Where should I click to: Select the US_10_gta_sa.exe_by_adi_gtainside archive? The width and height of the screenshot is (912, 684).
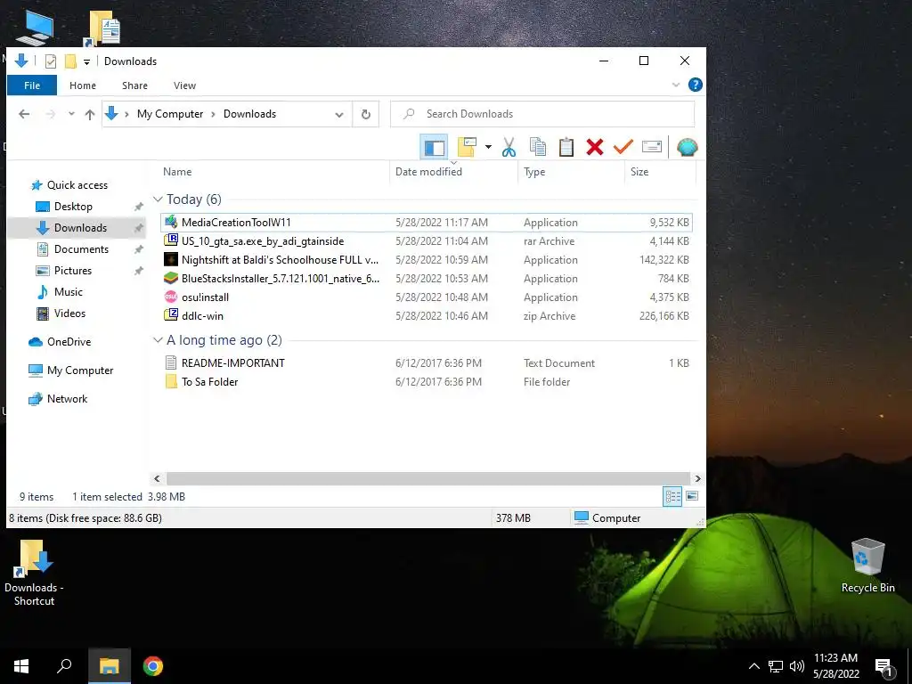tap(427, 240)
